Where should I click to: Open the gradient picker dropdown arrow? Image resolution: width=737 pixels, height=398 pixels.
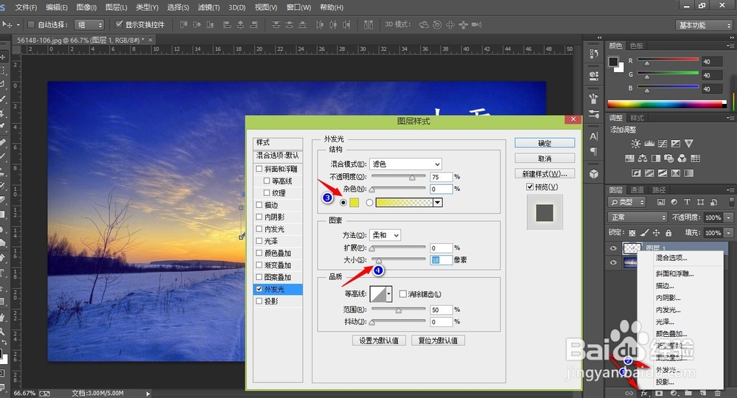point(438,203)
